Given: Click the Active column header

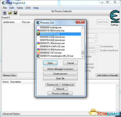Looking at the screenshot, I should point(5,82).
